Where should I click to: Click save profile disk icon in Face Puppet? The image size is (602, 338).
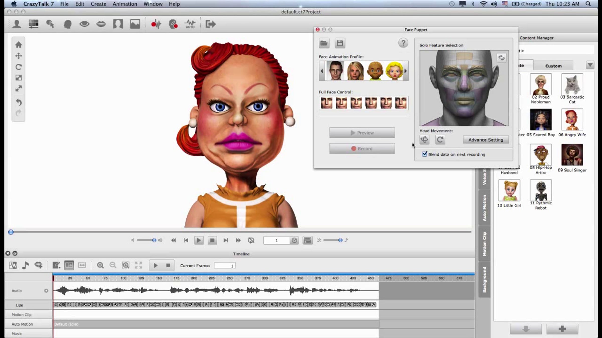tap(340, 43)
